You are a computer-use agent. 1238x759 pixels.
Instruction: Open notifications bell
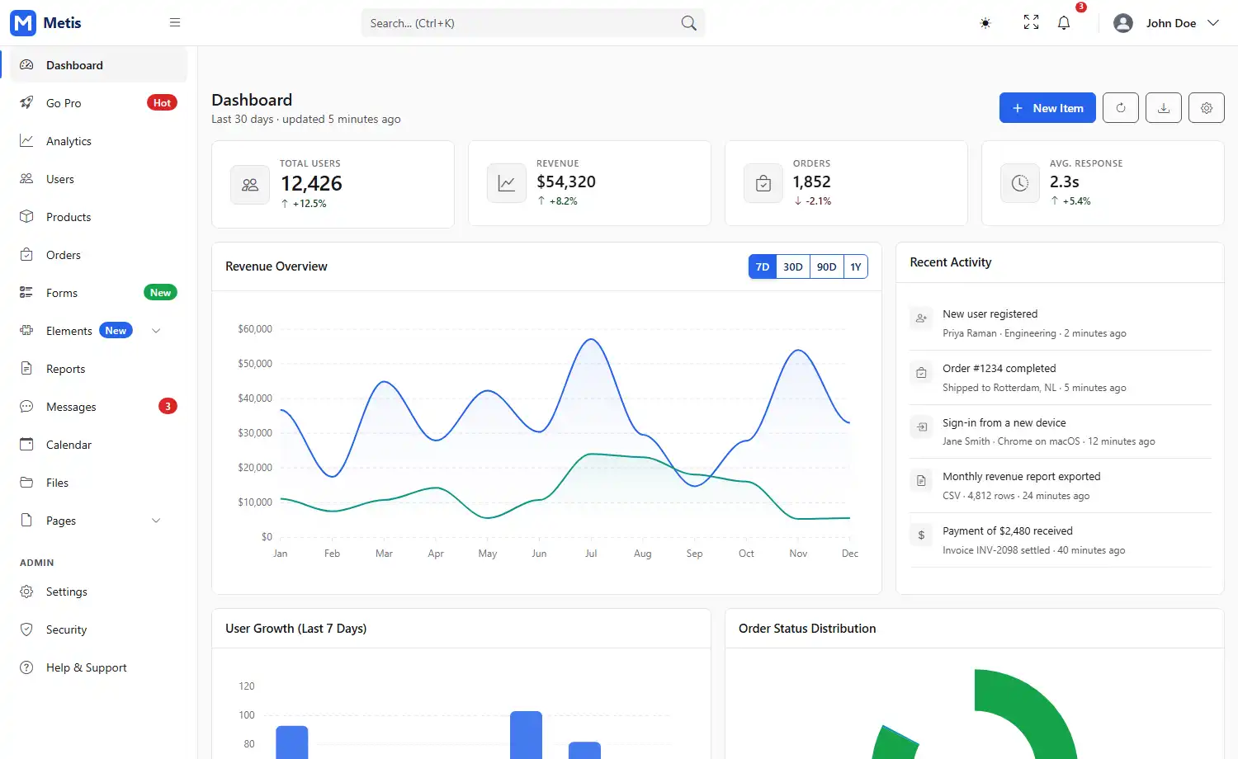(1064, 23)
